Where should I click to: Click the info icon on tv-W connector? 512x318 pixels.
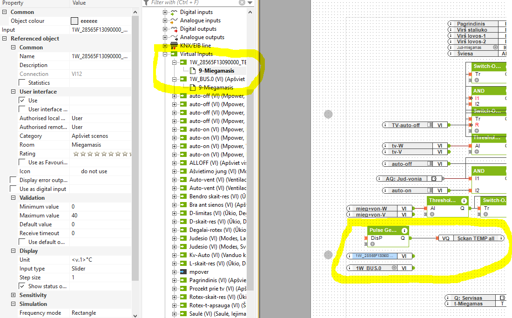coord(385,146)
